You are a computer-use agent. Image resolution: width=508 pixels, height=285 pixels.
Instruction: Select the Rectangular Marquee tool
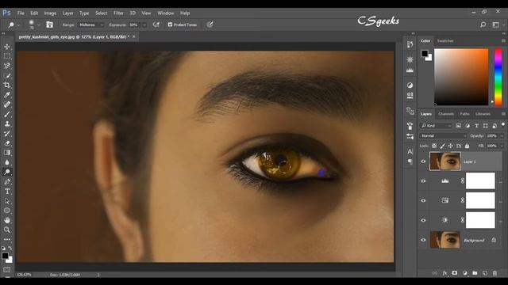pos(7,56)
